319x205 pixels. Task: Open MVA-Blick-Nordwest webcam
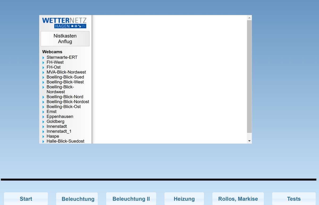pyautogui.click(x=66, y=72)
